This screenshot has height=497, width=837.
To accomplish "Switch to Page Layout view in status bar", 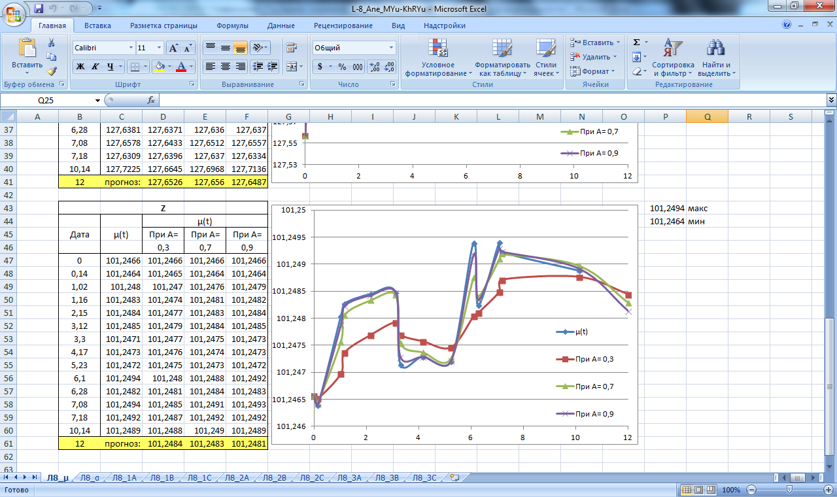I will click(x=698, y=490).
